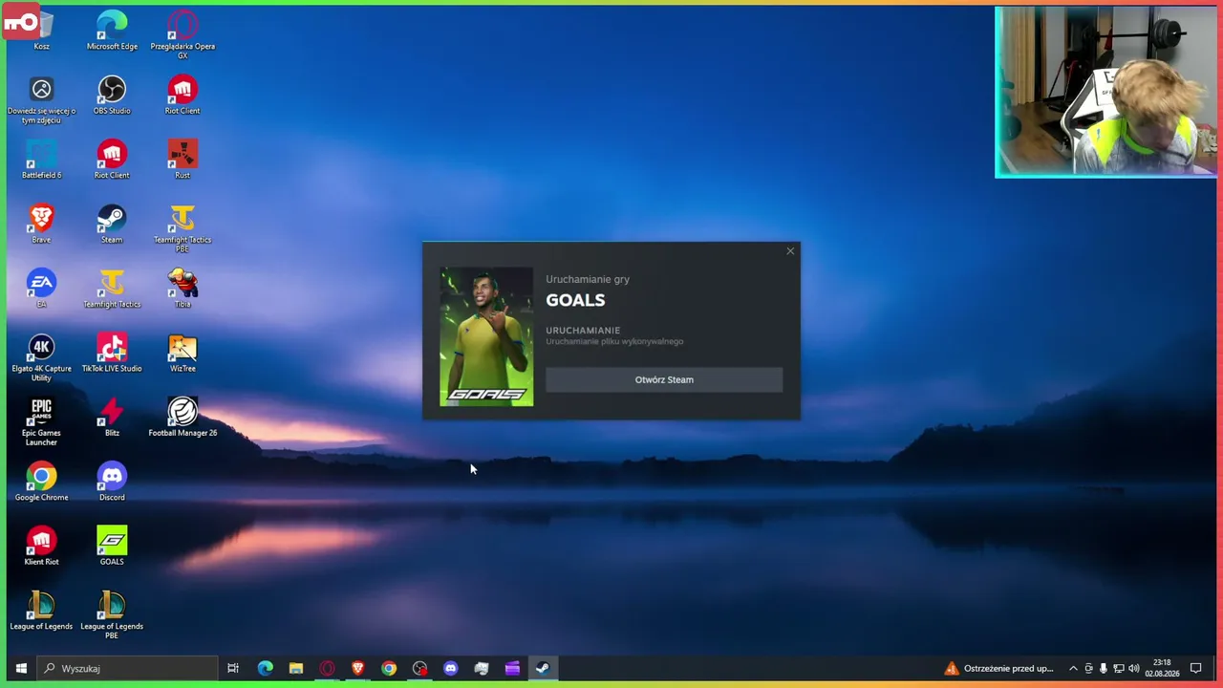This screenshot has height=688, width=1223.
Task: Click the Meet Now camera tray icon
Action: click(x=1088, y=668)
